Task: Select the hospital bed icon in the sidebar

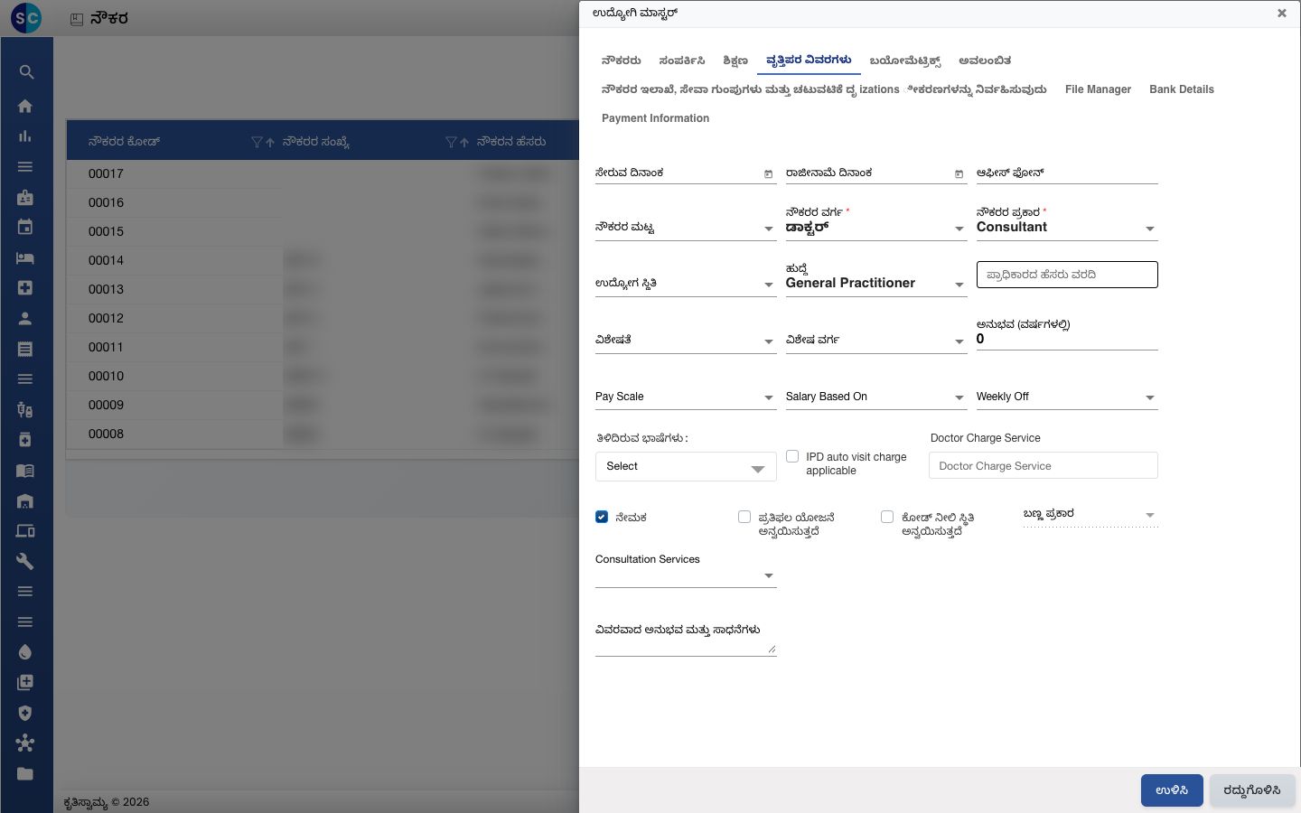Action: click(25, 257)
